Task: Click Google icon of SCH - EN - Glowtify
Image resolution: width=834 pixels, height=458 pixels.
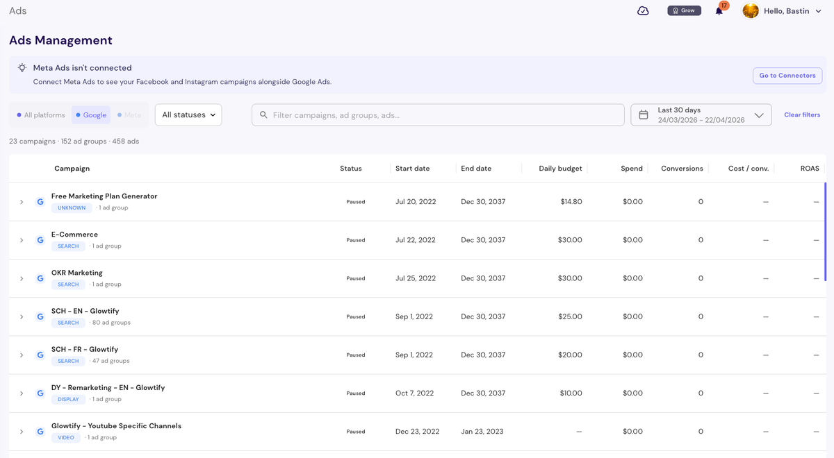Action: click(40, 316)
